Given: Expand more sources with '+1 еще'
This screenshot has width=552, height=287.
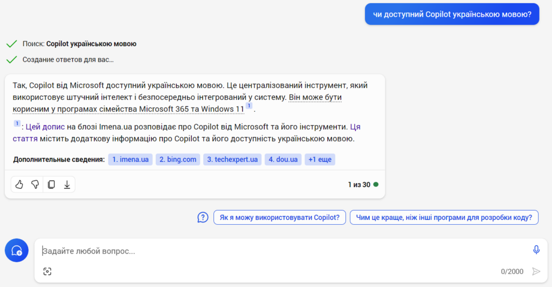Looking at the screenshot, I should coord(320,159).
